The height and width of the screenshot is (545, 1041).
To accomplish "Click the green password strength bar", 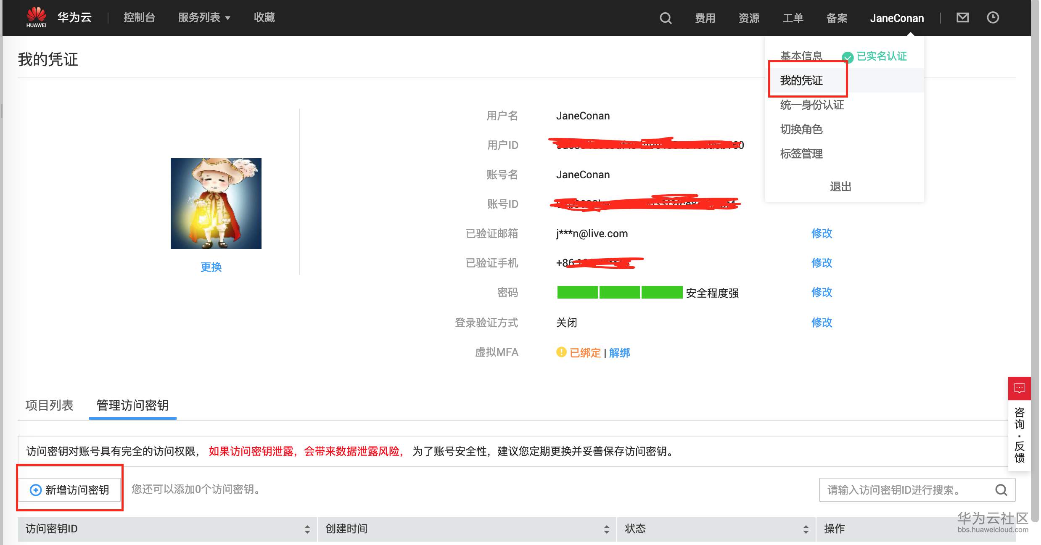I will (620, 292).
